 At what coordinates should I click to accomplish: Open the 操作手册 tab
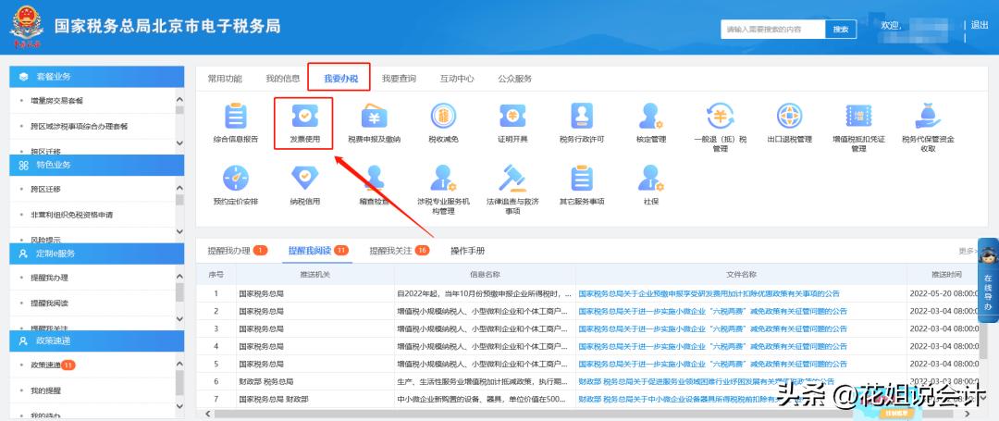click(468, 251)
